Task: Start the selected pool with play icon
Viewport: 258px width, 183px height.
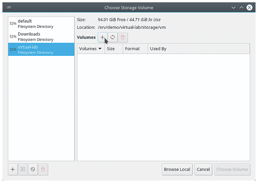Action: pos(23,169)
